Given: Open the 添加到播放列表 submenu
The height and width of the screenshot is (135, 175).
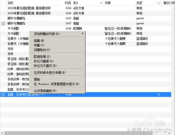Looking at the screenshot, I should click(57, 34).
